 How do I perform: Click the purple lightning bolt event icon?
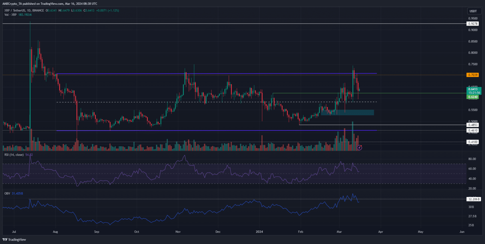[x=359, y=147]
